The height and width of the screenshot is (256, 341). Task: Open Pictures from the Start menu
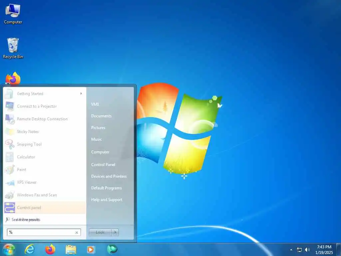pyautogui.click(x=98, y=128)
